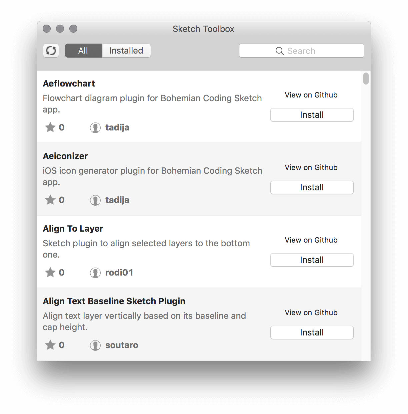The image size is (408, 414).
Task: Click soutaro's avatar icon
Action: pos(95,345)
